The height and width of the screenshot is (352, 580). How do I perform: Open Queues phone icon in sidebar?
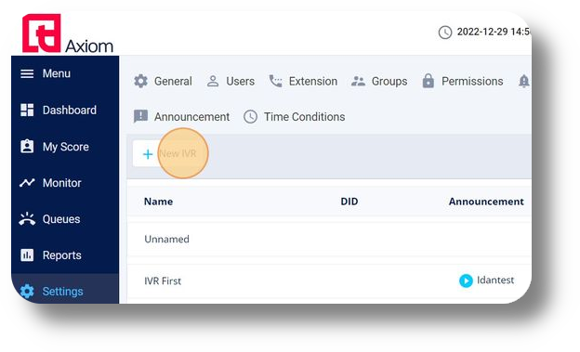(x=27, y=219)
